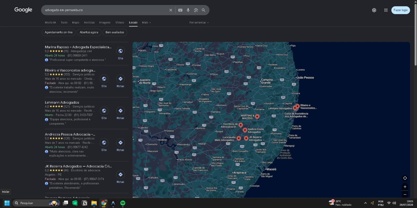The height and width of the screenshot is (208, 417).
Task: Click the Fazer login button
Action: [x=401, y=10]
